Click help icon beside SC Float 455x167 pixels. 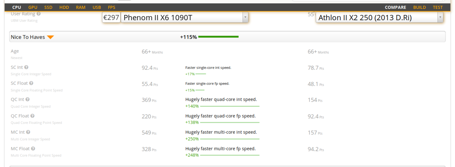pos(31,83)
